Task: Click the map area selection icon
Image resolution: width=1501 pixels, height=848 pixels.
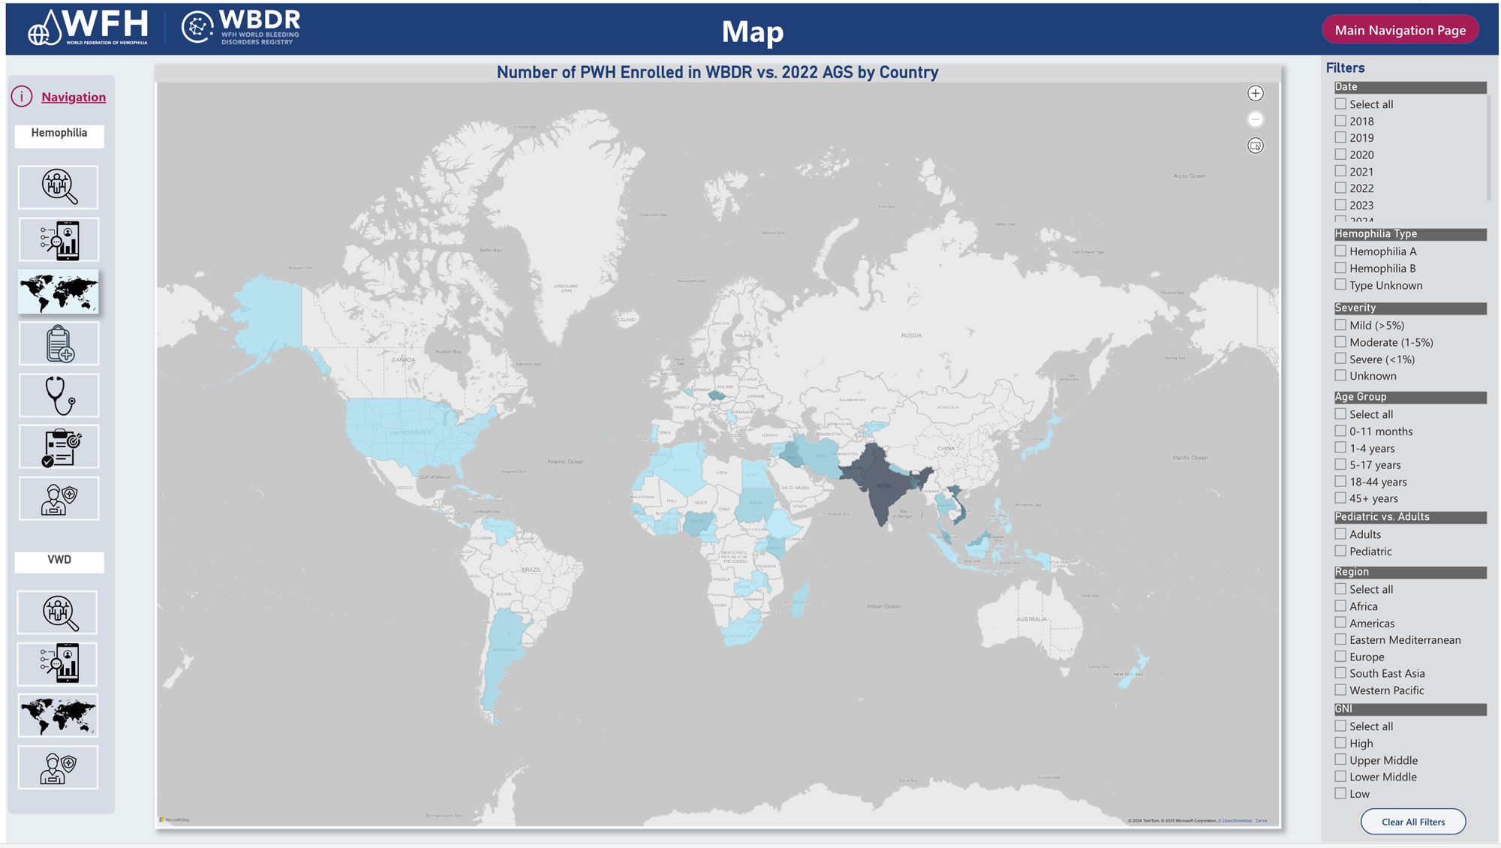Action: coord(1255,146)
